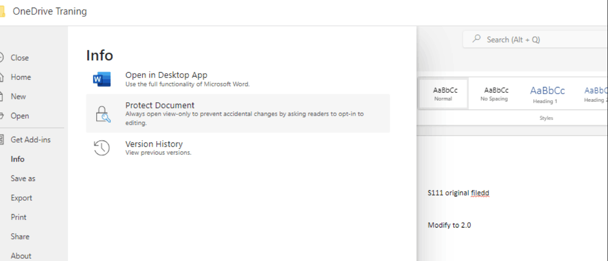Open the Share option
This screenshot has width=608, height=261.
20,237
